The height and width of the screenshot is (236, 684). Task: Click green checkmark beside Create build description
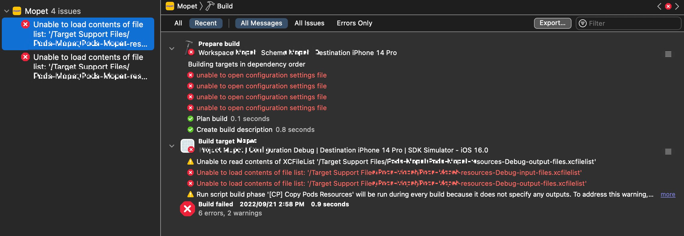coord(191,129)
